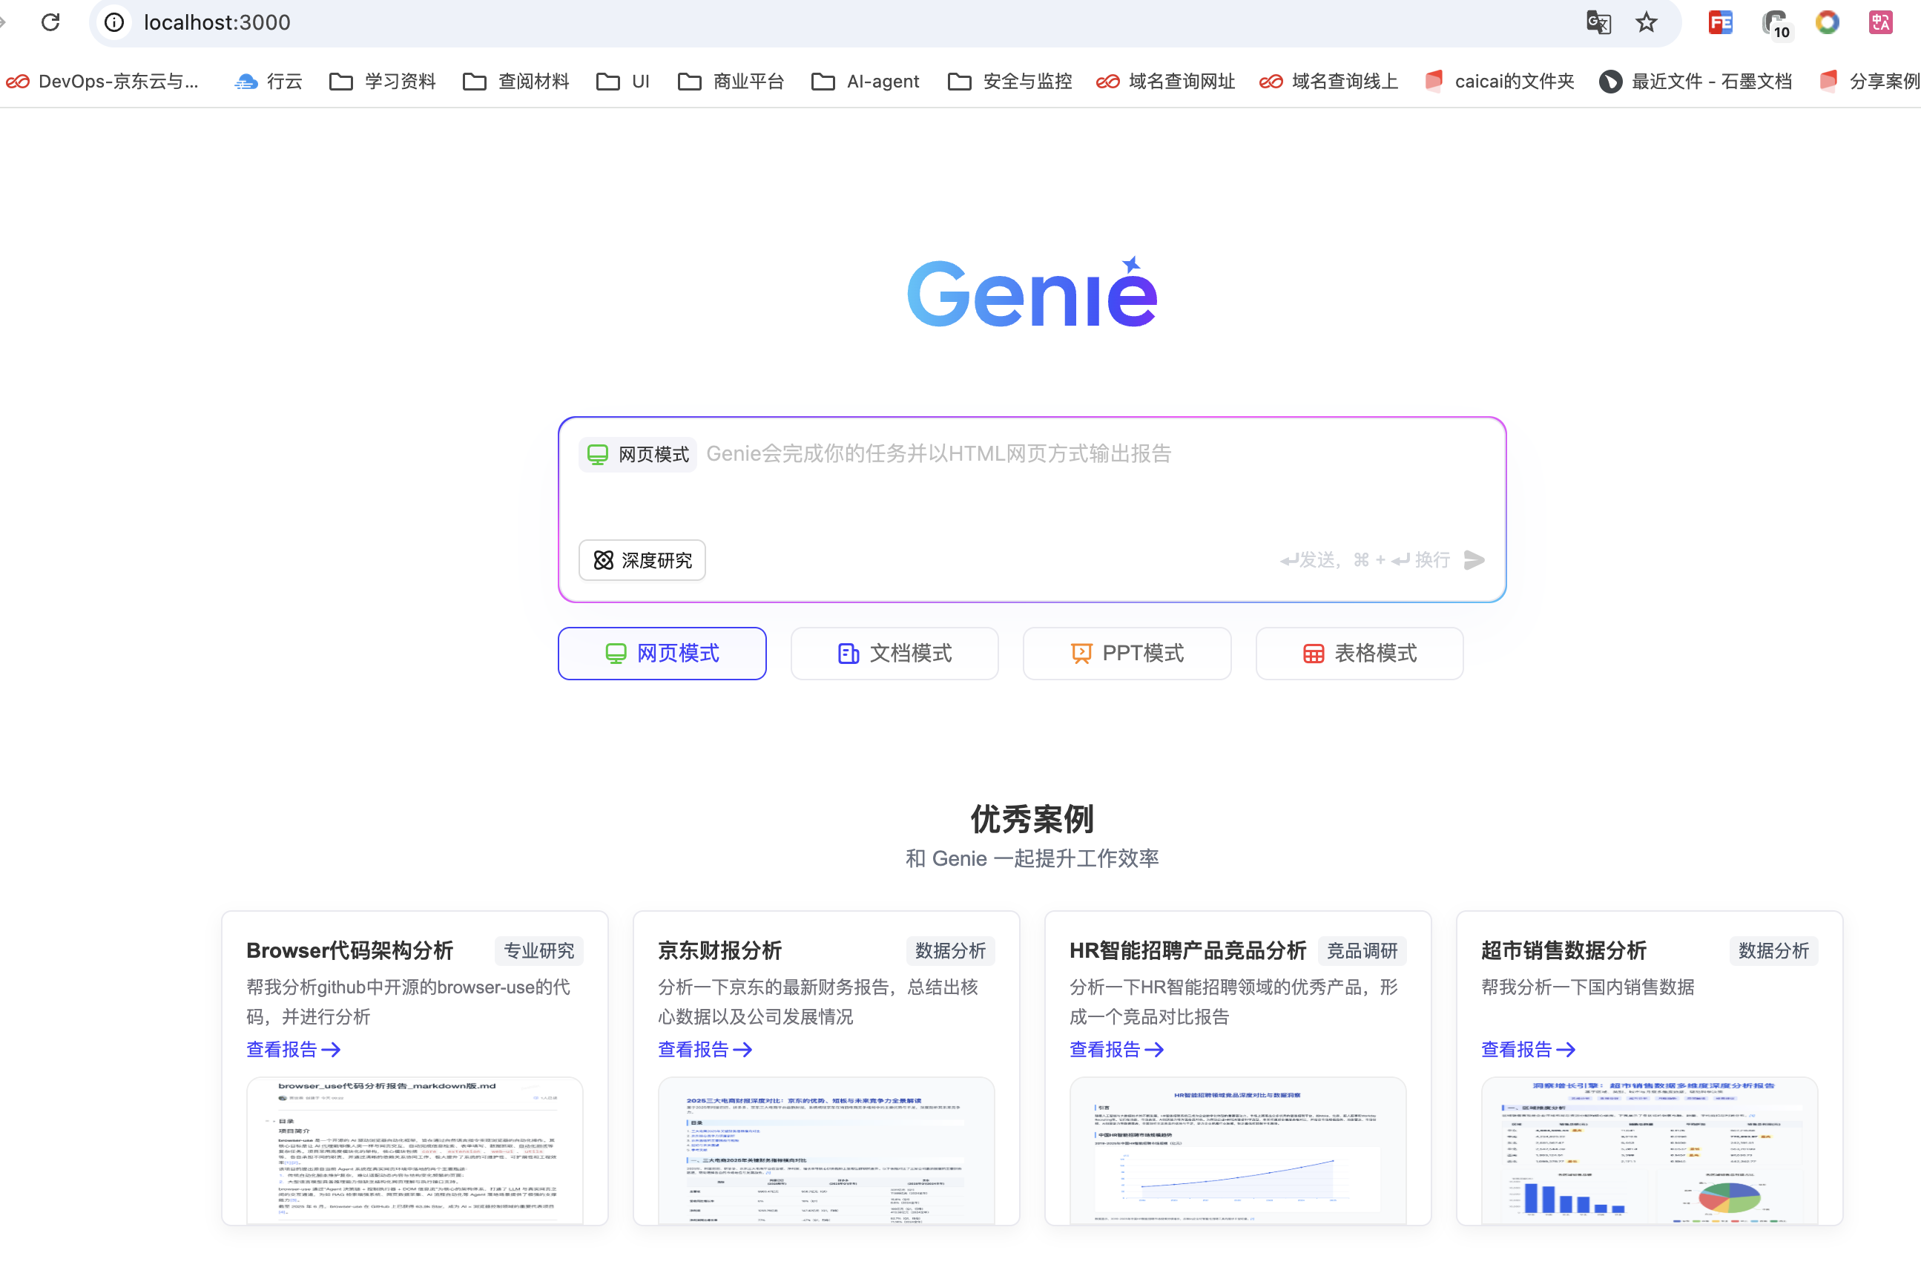1921x1276 pixels.
Task: Open the 超市销售数据分析 report thumbnail
Action: [1649, 1151]
